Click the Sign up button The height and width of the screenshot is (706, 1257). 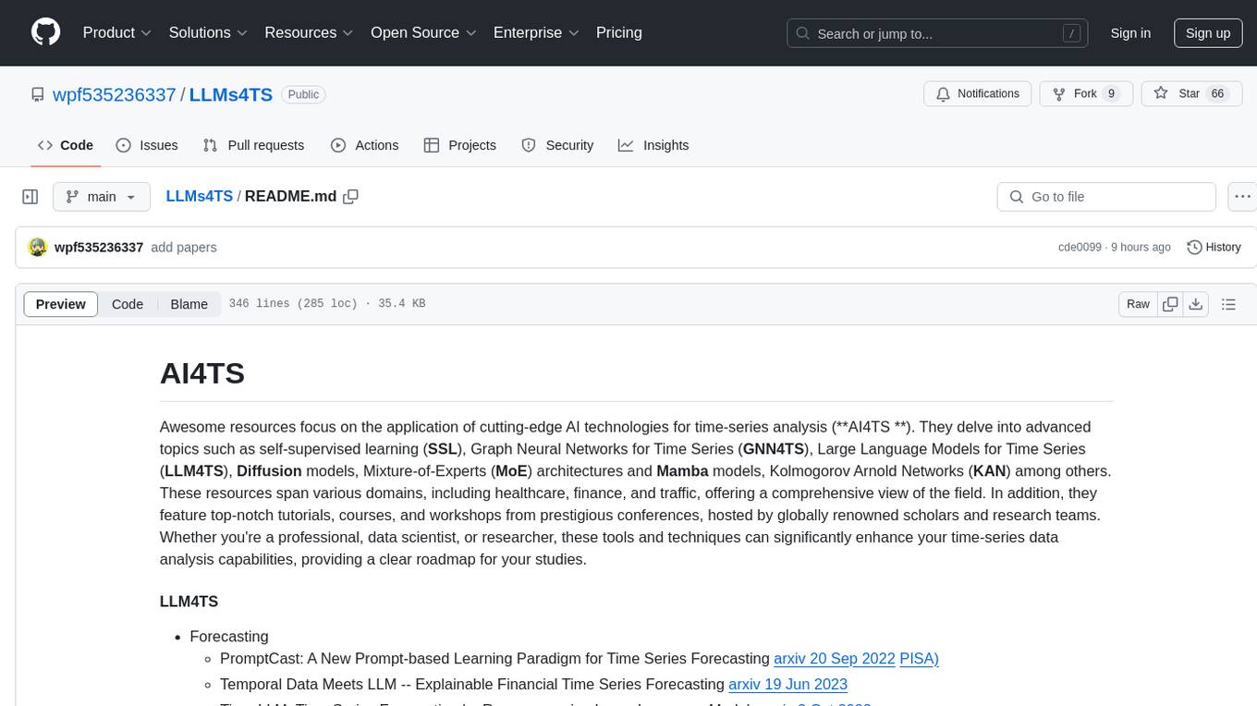pyautogui.click(x=1208, y=33)
